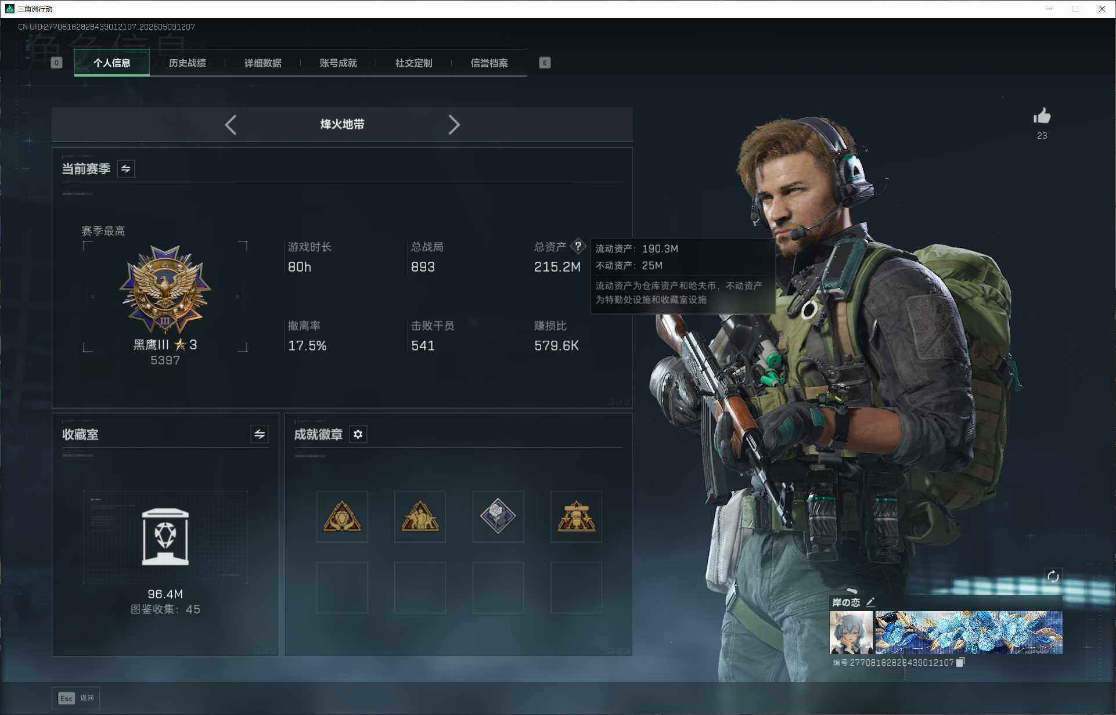The width and height of the screenshot is (1116, 715).
Task: Click the 收藏室 display case icon
Action: (165, 537)
